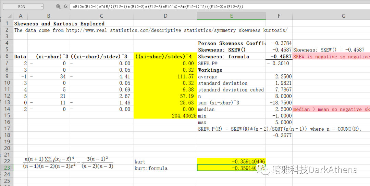Click the value -0.3784
370x186 pixels.
[x=282, y=43]
